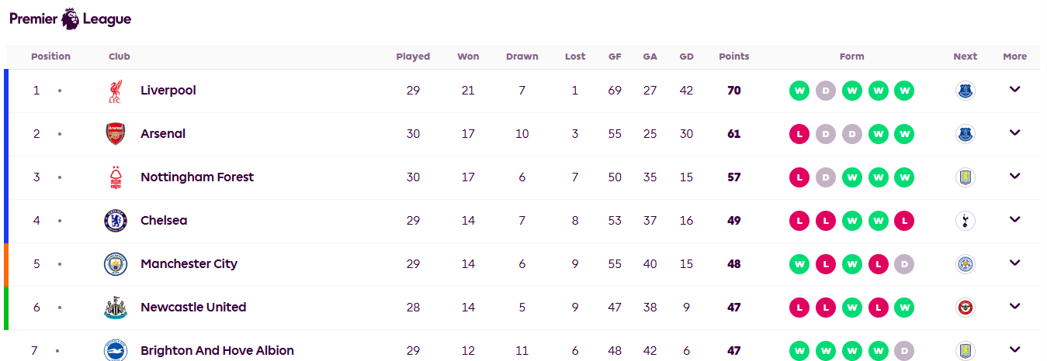Click the Manchester City club crest
The height and width of the screenshot is (361, 1047).
tap(115, 264)
